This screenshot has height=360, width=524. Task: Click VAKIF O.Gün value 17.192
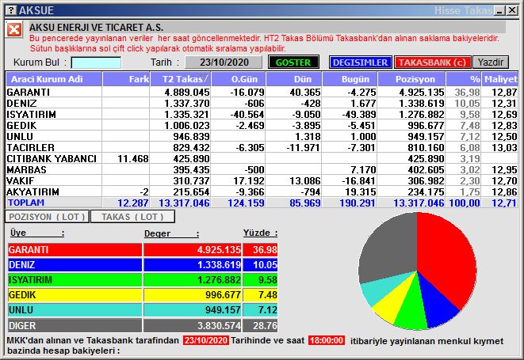249,181
